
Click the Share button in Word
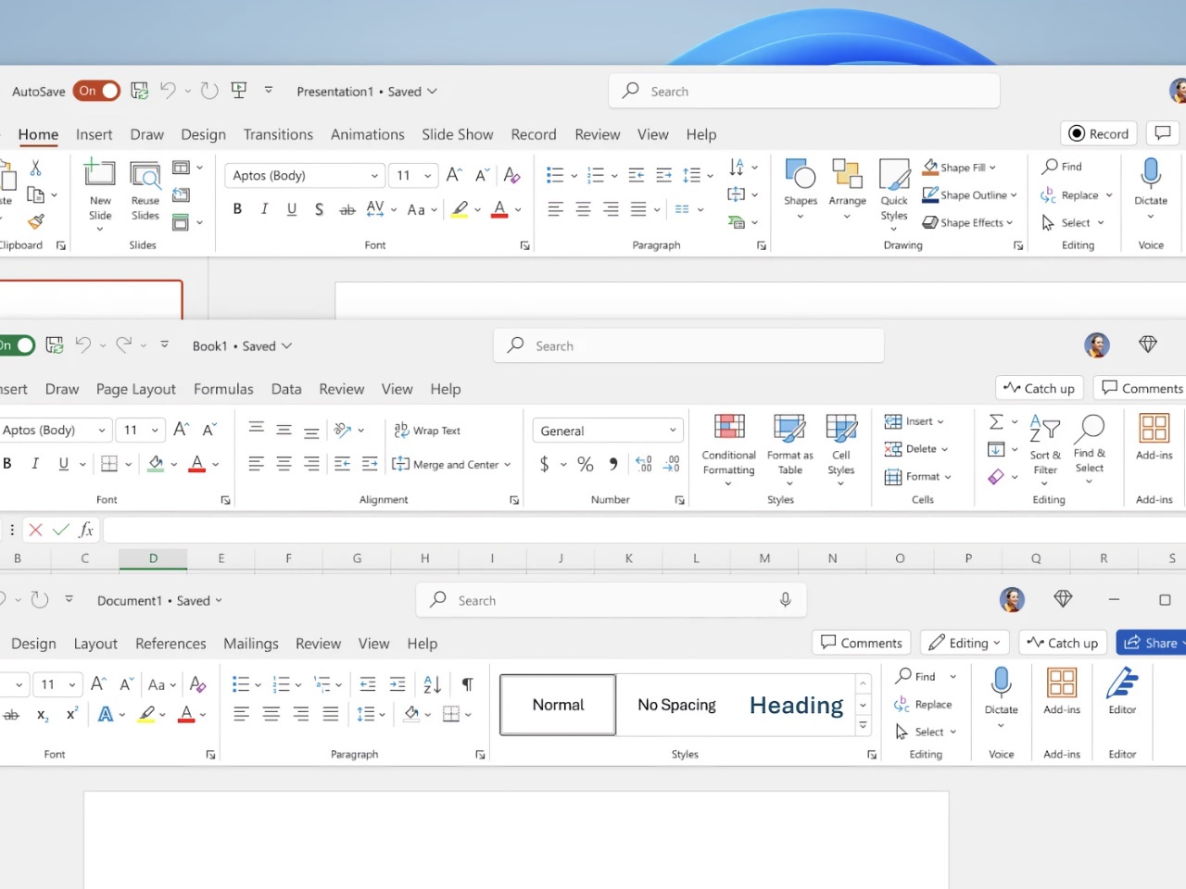coord(1152,643)
